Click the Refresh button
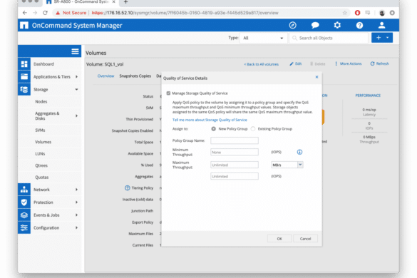This screenshot has height=278, width=417. click(x=379, y=63)
